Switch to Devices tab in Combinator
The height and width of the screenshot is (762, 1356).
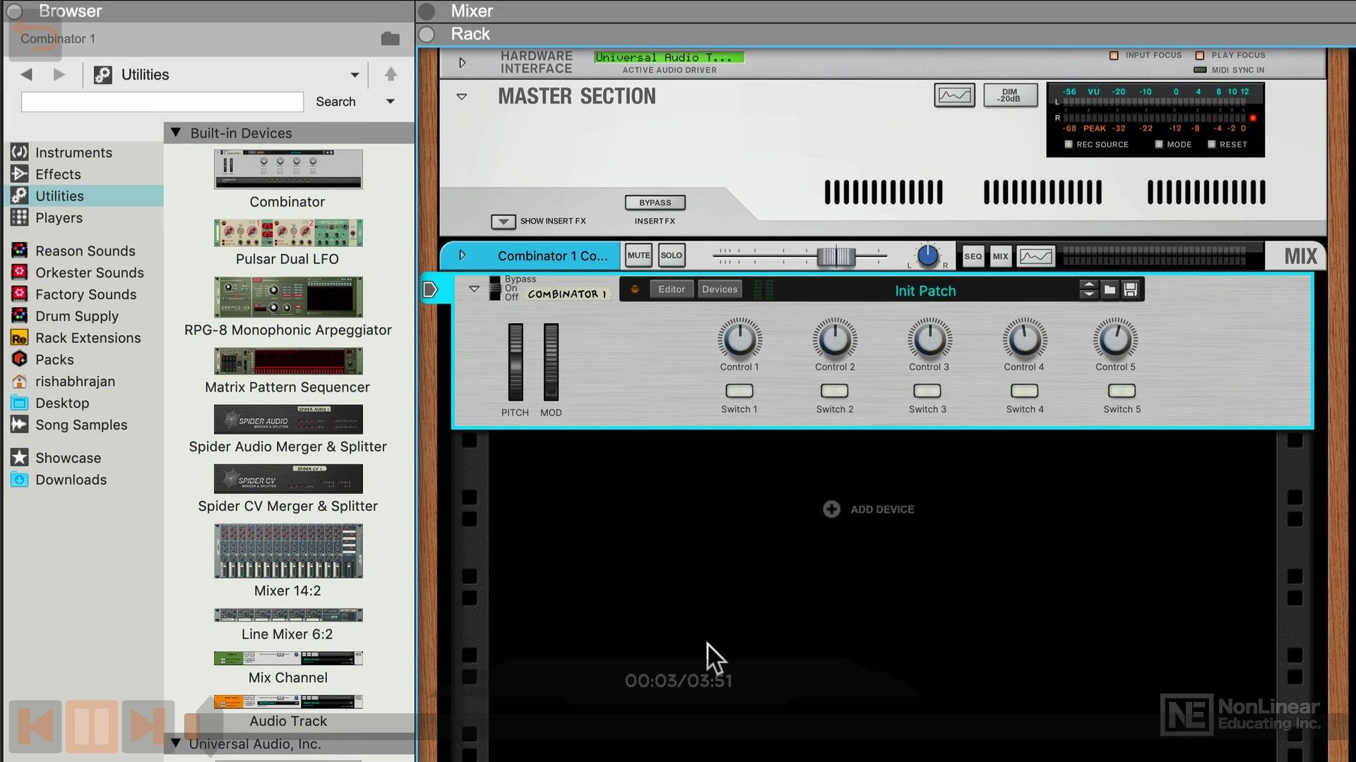(718, 289)
